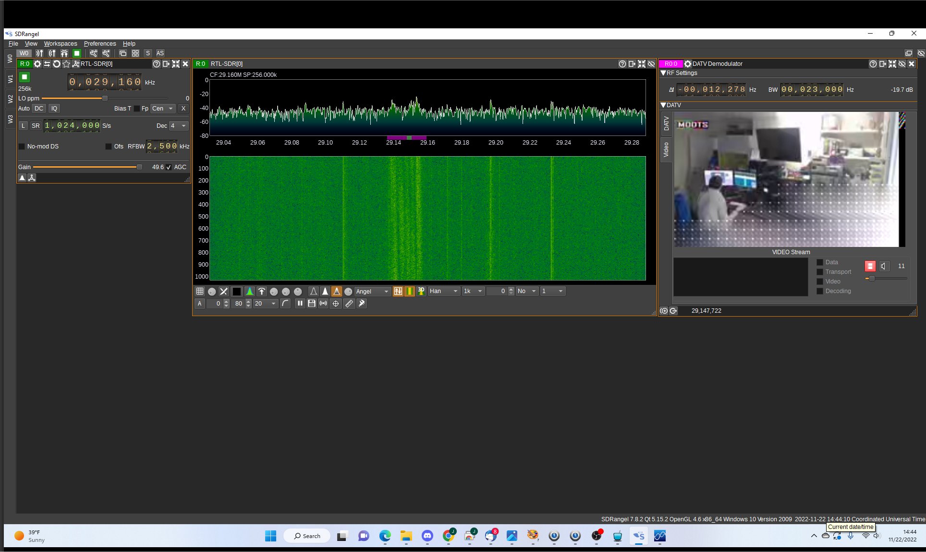Open the spectrum server broadcast icon
The image size is (926, 552).
[x=323, y=303]
